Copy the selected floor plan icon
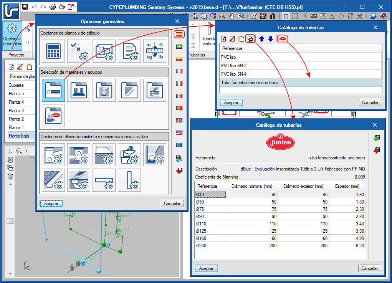Viewport: 392px width, 283px height. point(29,67)
